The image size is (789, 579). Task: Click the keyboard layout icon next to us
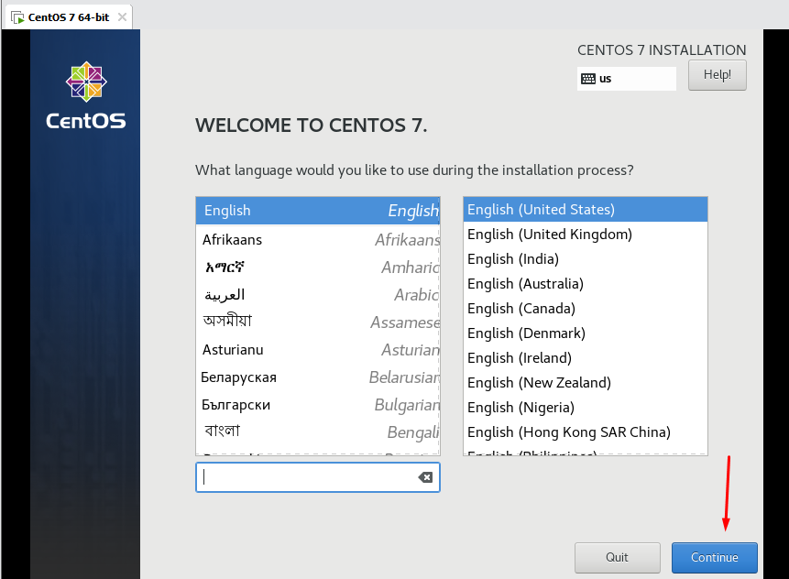click(587, 79)
